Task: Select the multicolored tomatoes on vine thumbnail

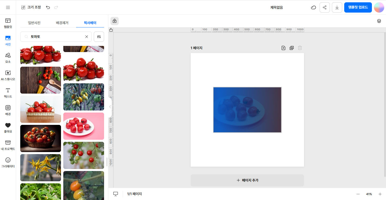Action: click(x=84, y=97)
